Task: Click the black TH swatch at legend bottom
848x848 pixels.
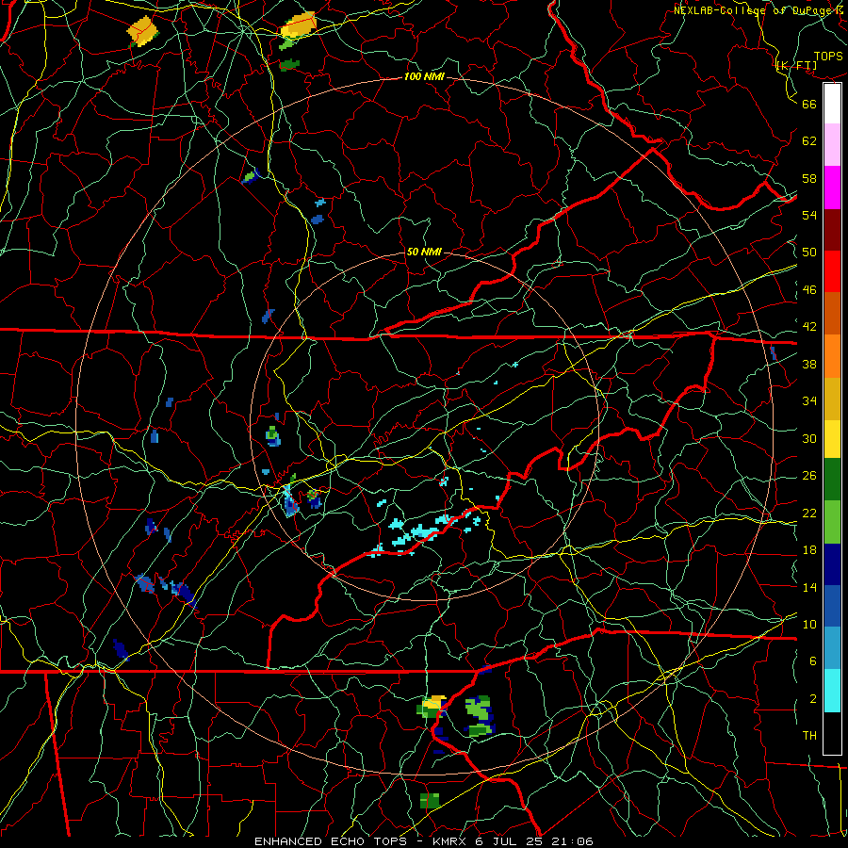Action: [x=832, y=733]
